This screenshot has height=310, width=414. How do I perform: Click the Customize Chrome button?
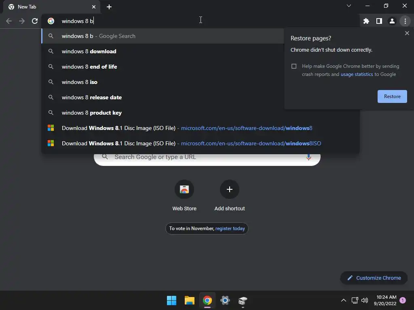tap(374, 278)
